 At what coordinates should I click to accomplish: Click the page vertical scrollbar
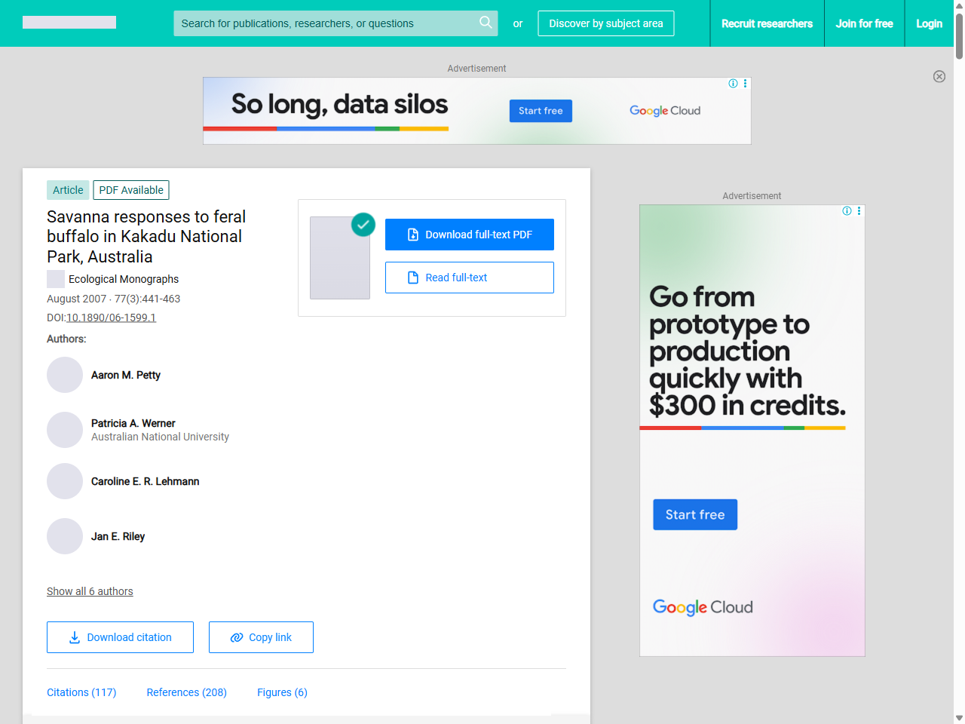click(959, 362)
